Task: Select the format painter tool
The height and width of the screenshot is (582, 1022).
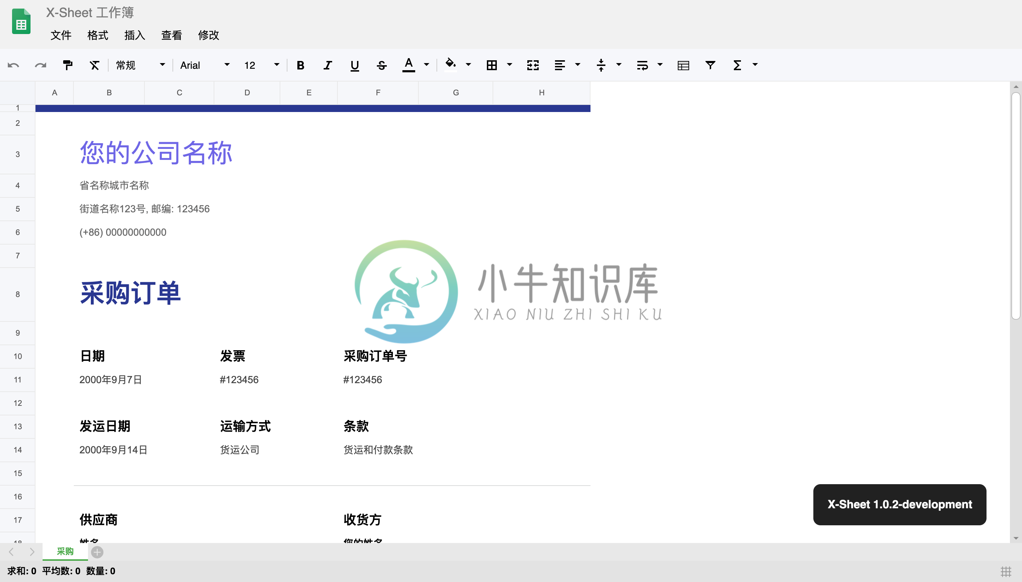Action: pos(68,65)
